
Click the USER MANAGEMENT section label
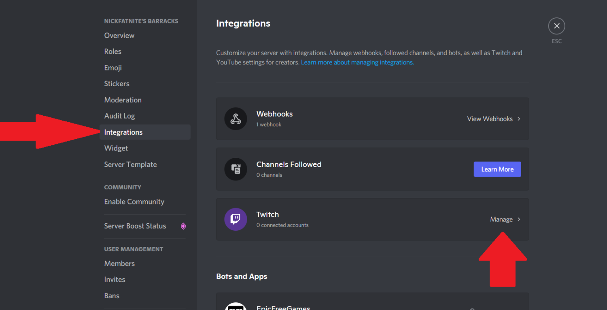pyautogui.click(x=134, y=249)
